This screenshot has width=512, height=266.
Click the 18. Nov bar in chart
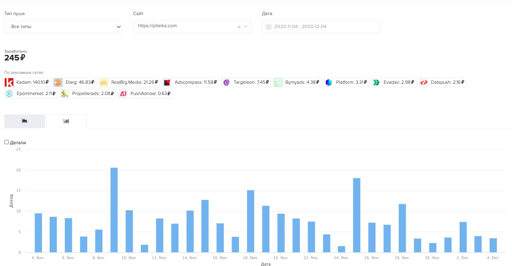251,221
